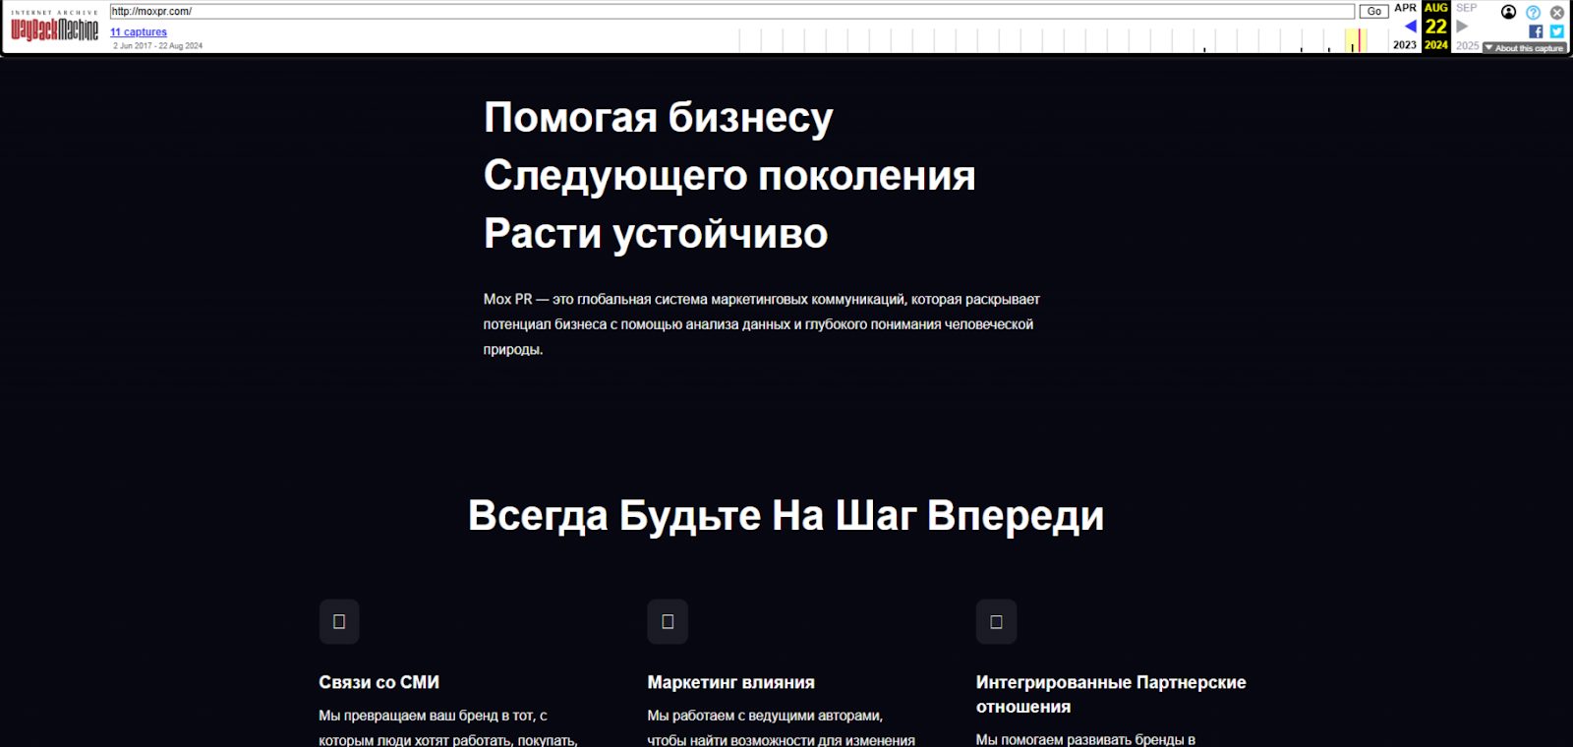
Task: Click the Всегда Будьте На Шаг Впереди heading
Action: [786, 515]
